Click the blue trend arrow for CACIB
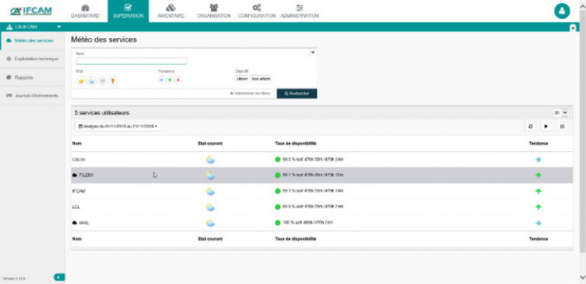 point(538,160)
